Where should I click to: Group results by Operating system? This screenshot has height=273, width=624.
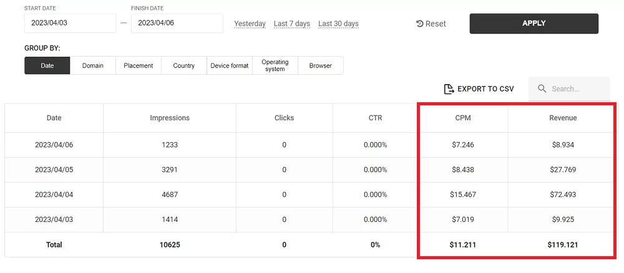tap(275, 65)
